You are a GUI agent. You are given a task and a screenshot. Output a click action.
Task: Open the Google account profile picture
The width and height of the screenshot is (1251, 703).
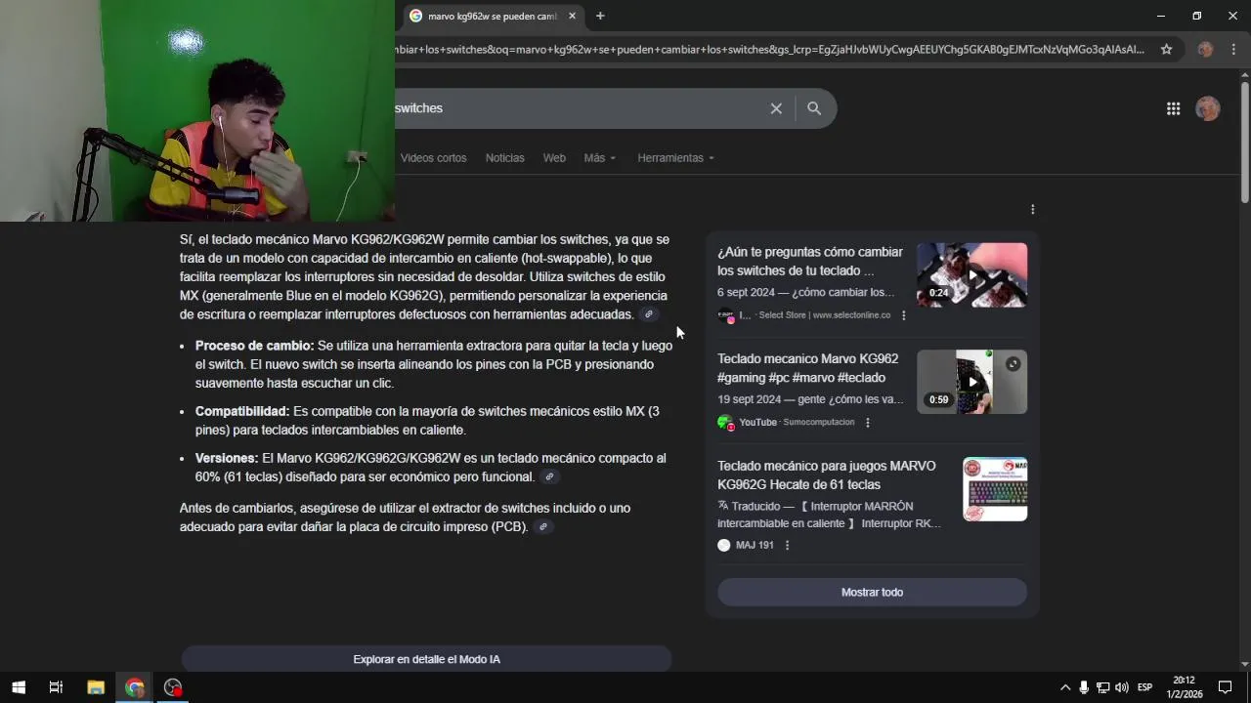pyautogui.click(x=1208, y=108)
